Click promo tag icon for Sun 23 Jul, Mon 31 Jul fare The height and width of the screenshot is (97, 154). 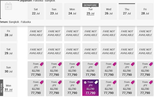60,82
